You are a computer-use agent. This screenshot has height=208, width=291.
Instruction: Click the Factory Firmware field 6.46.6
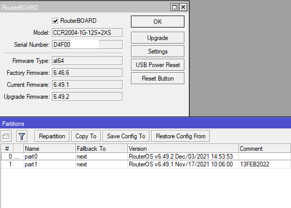[87, 73]
